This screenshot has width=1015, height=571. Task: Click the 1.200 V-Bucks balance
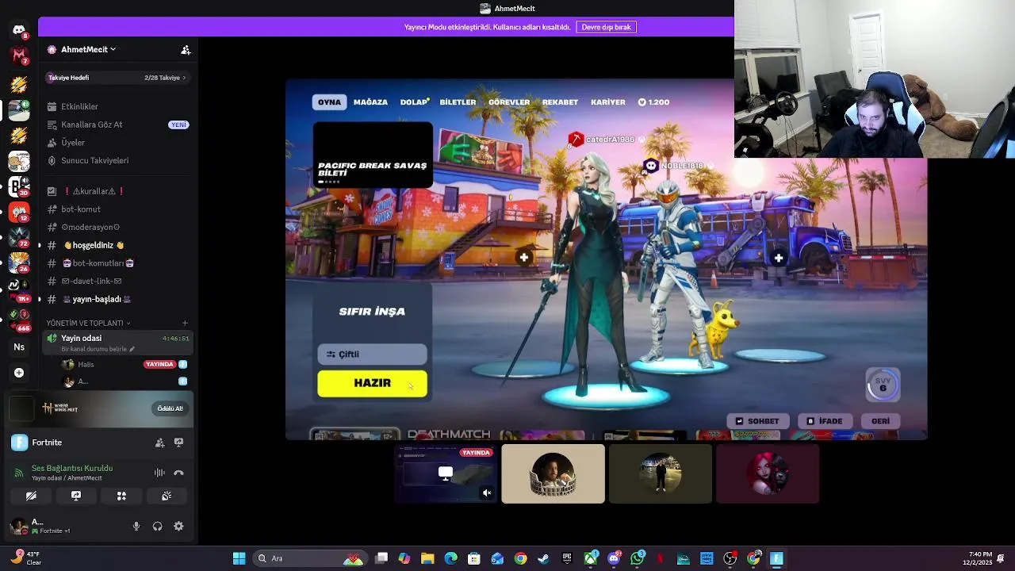(653, 102)
